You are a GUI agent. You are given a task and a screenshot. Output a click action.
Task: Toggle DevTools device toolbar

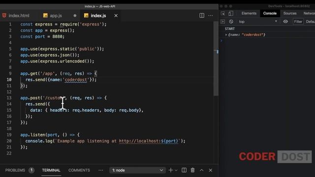click(x=231, y=13)
